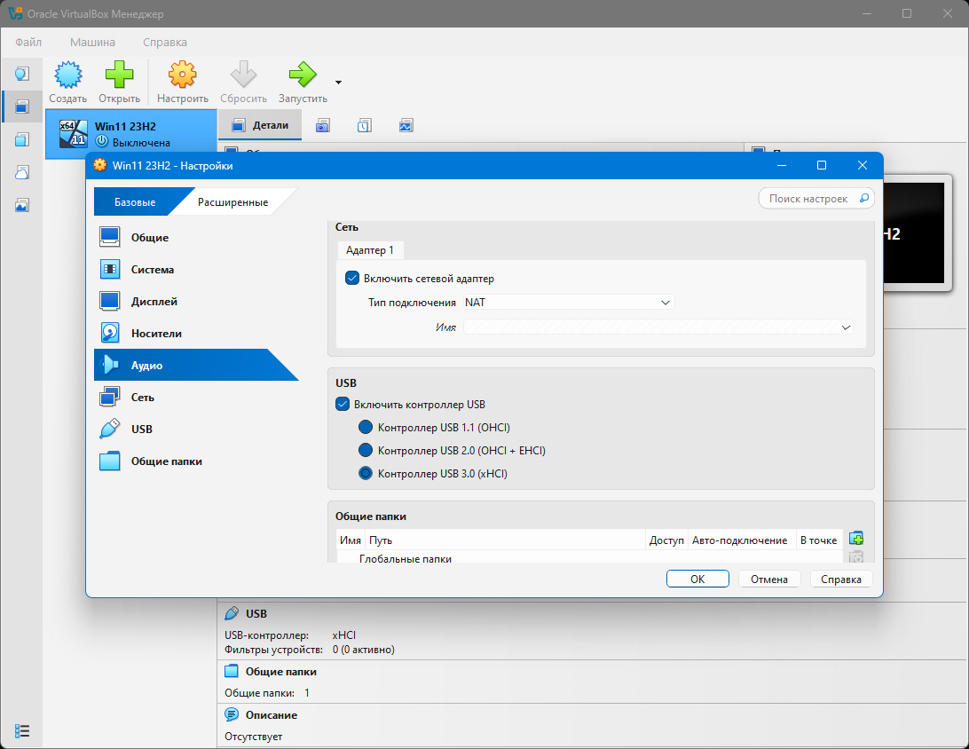
Task: Click the Открыть green plus icon
Action: click(x=119, y=75)
